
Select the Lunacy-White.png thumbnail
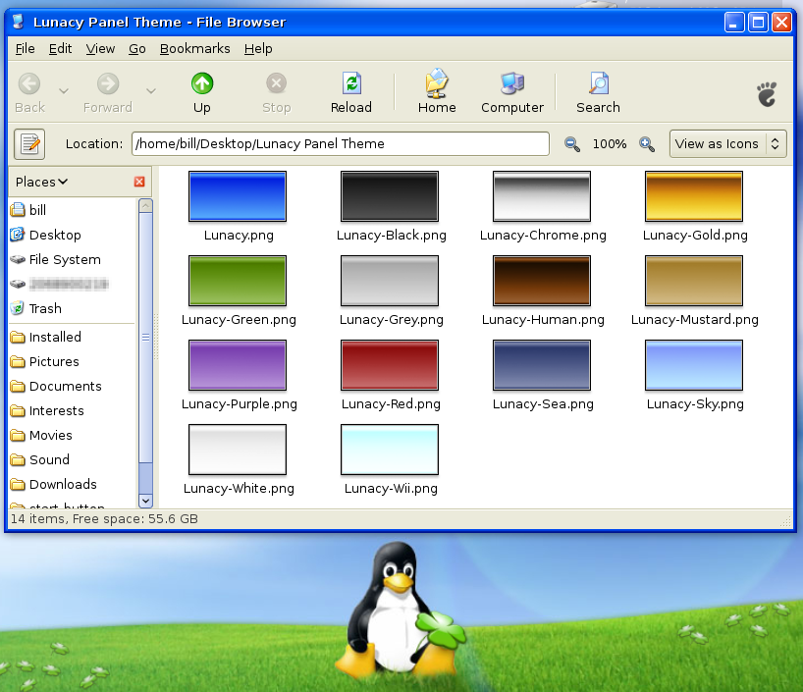[238, 450]
